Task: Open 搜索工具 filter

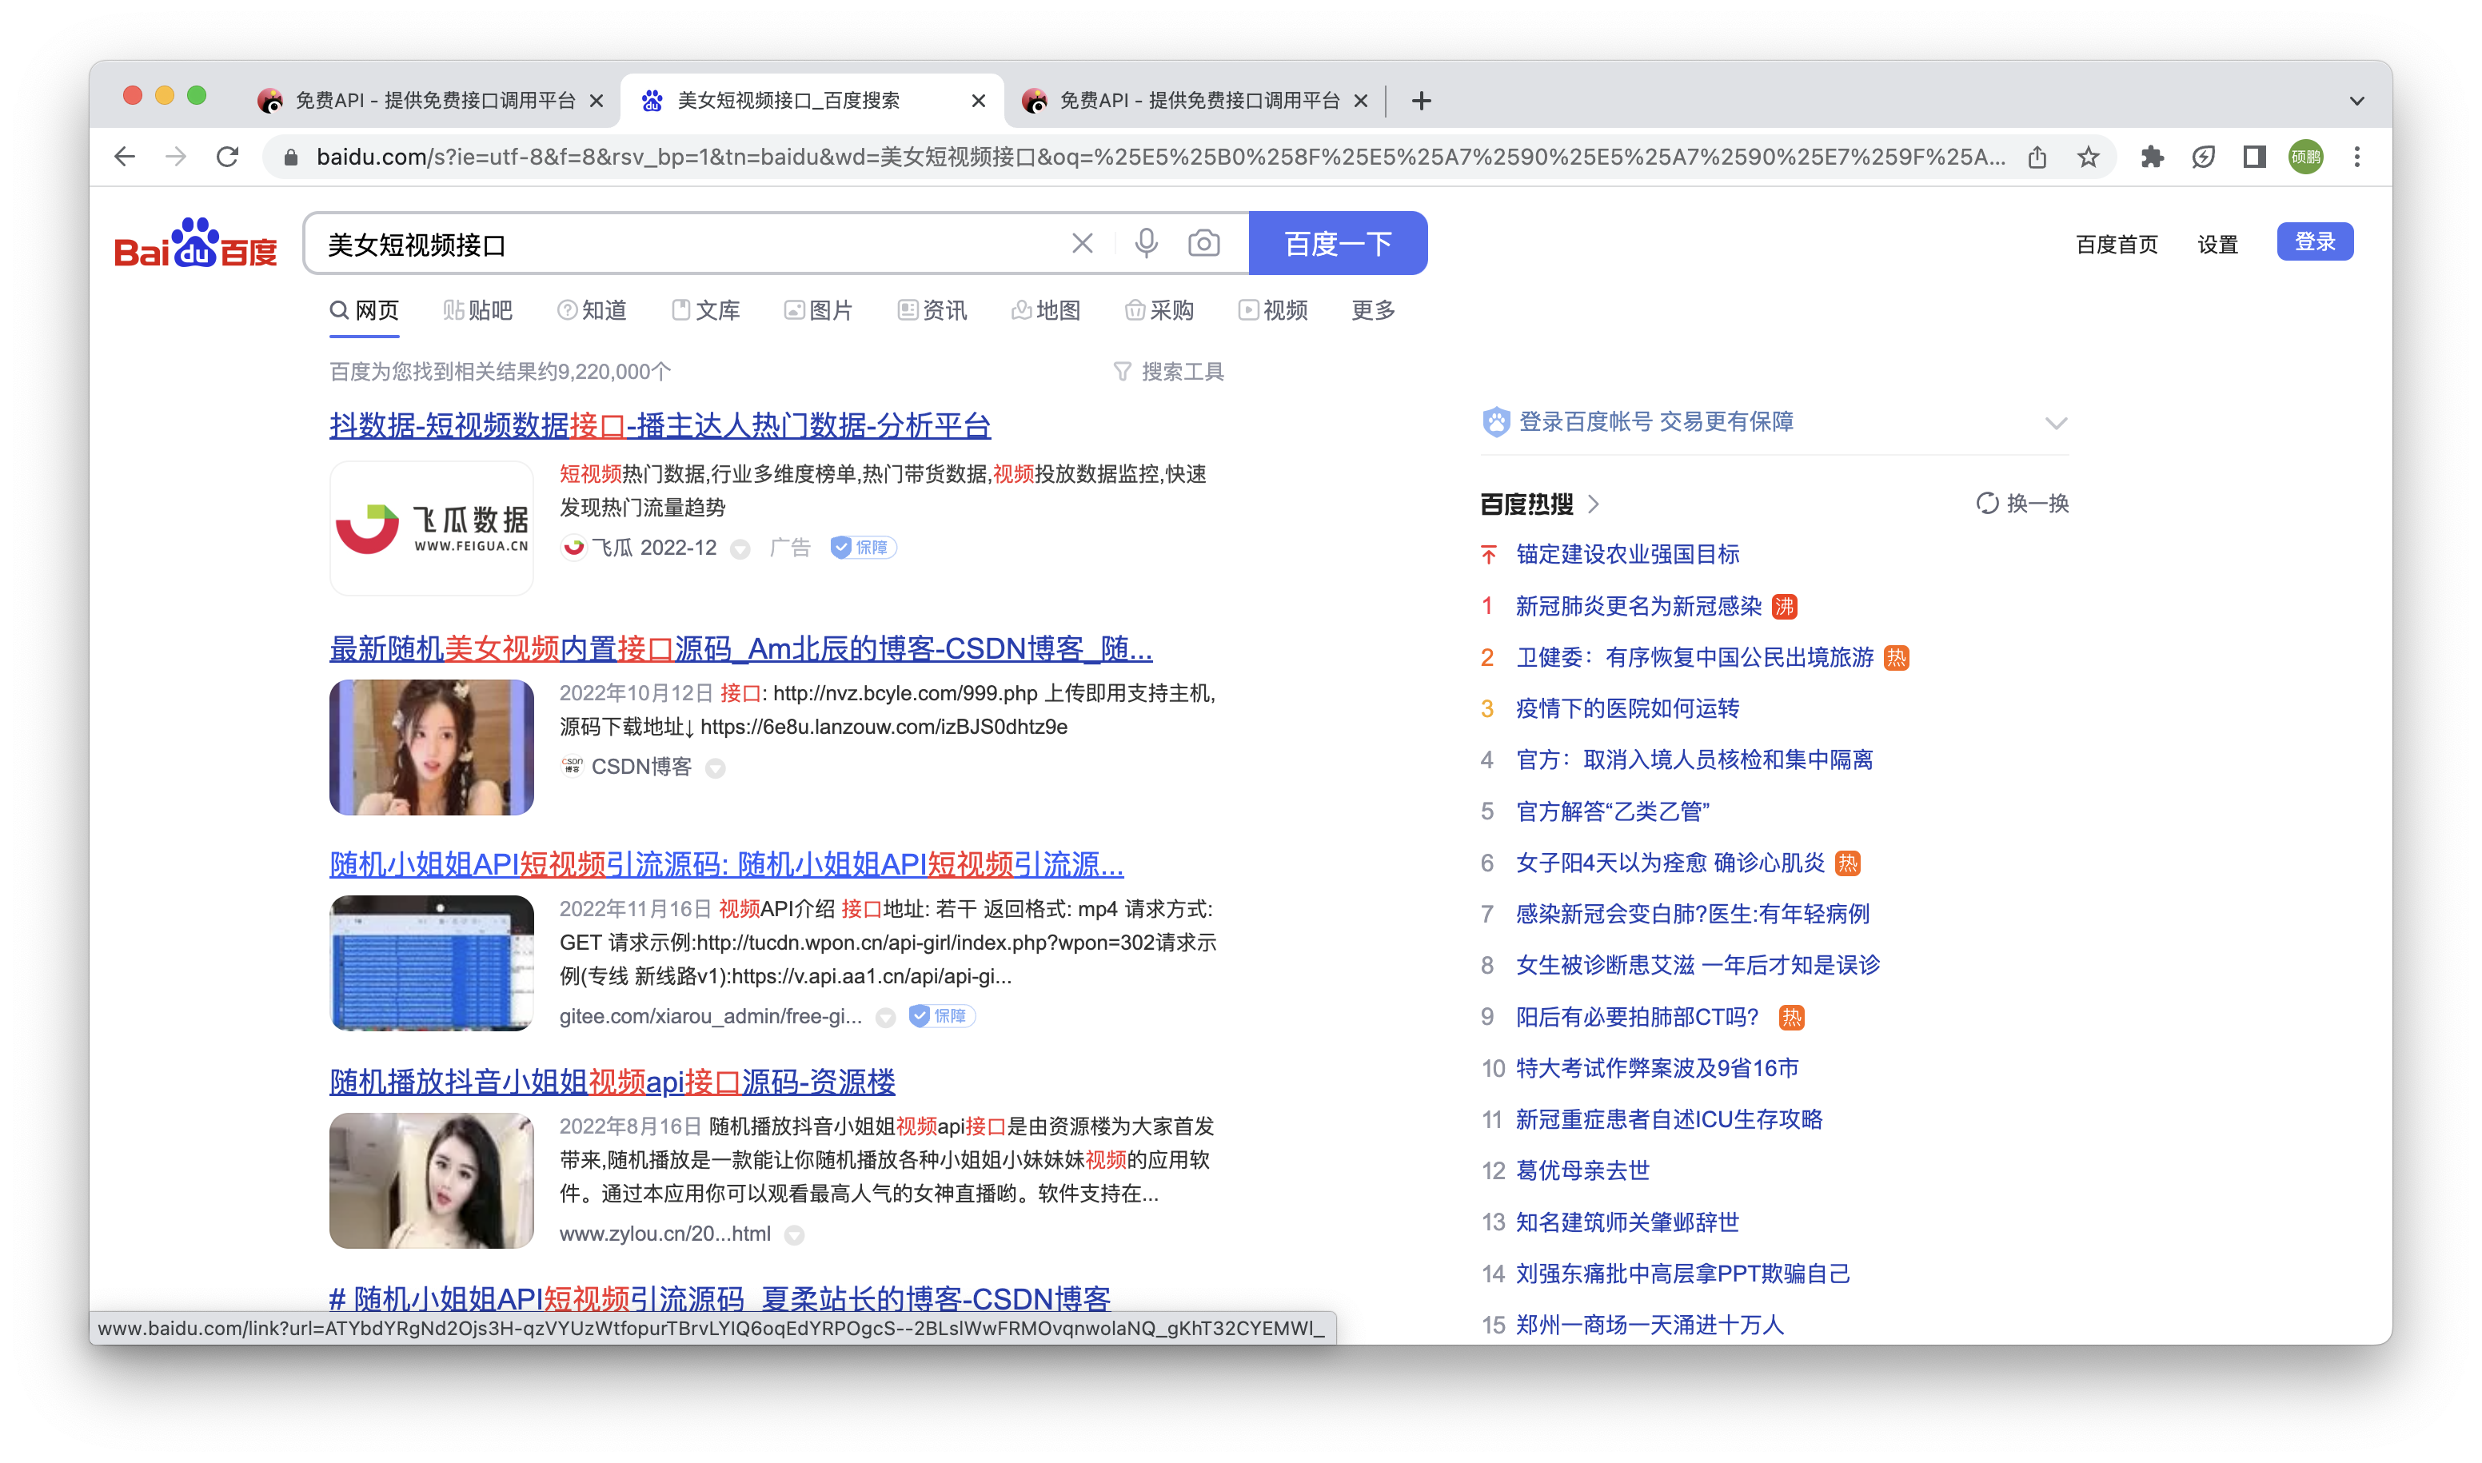Action: click(x=1168, y=372)
